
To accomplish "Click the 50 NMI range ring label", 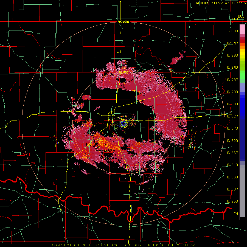I will (x=123, y=73).
